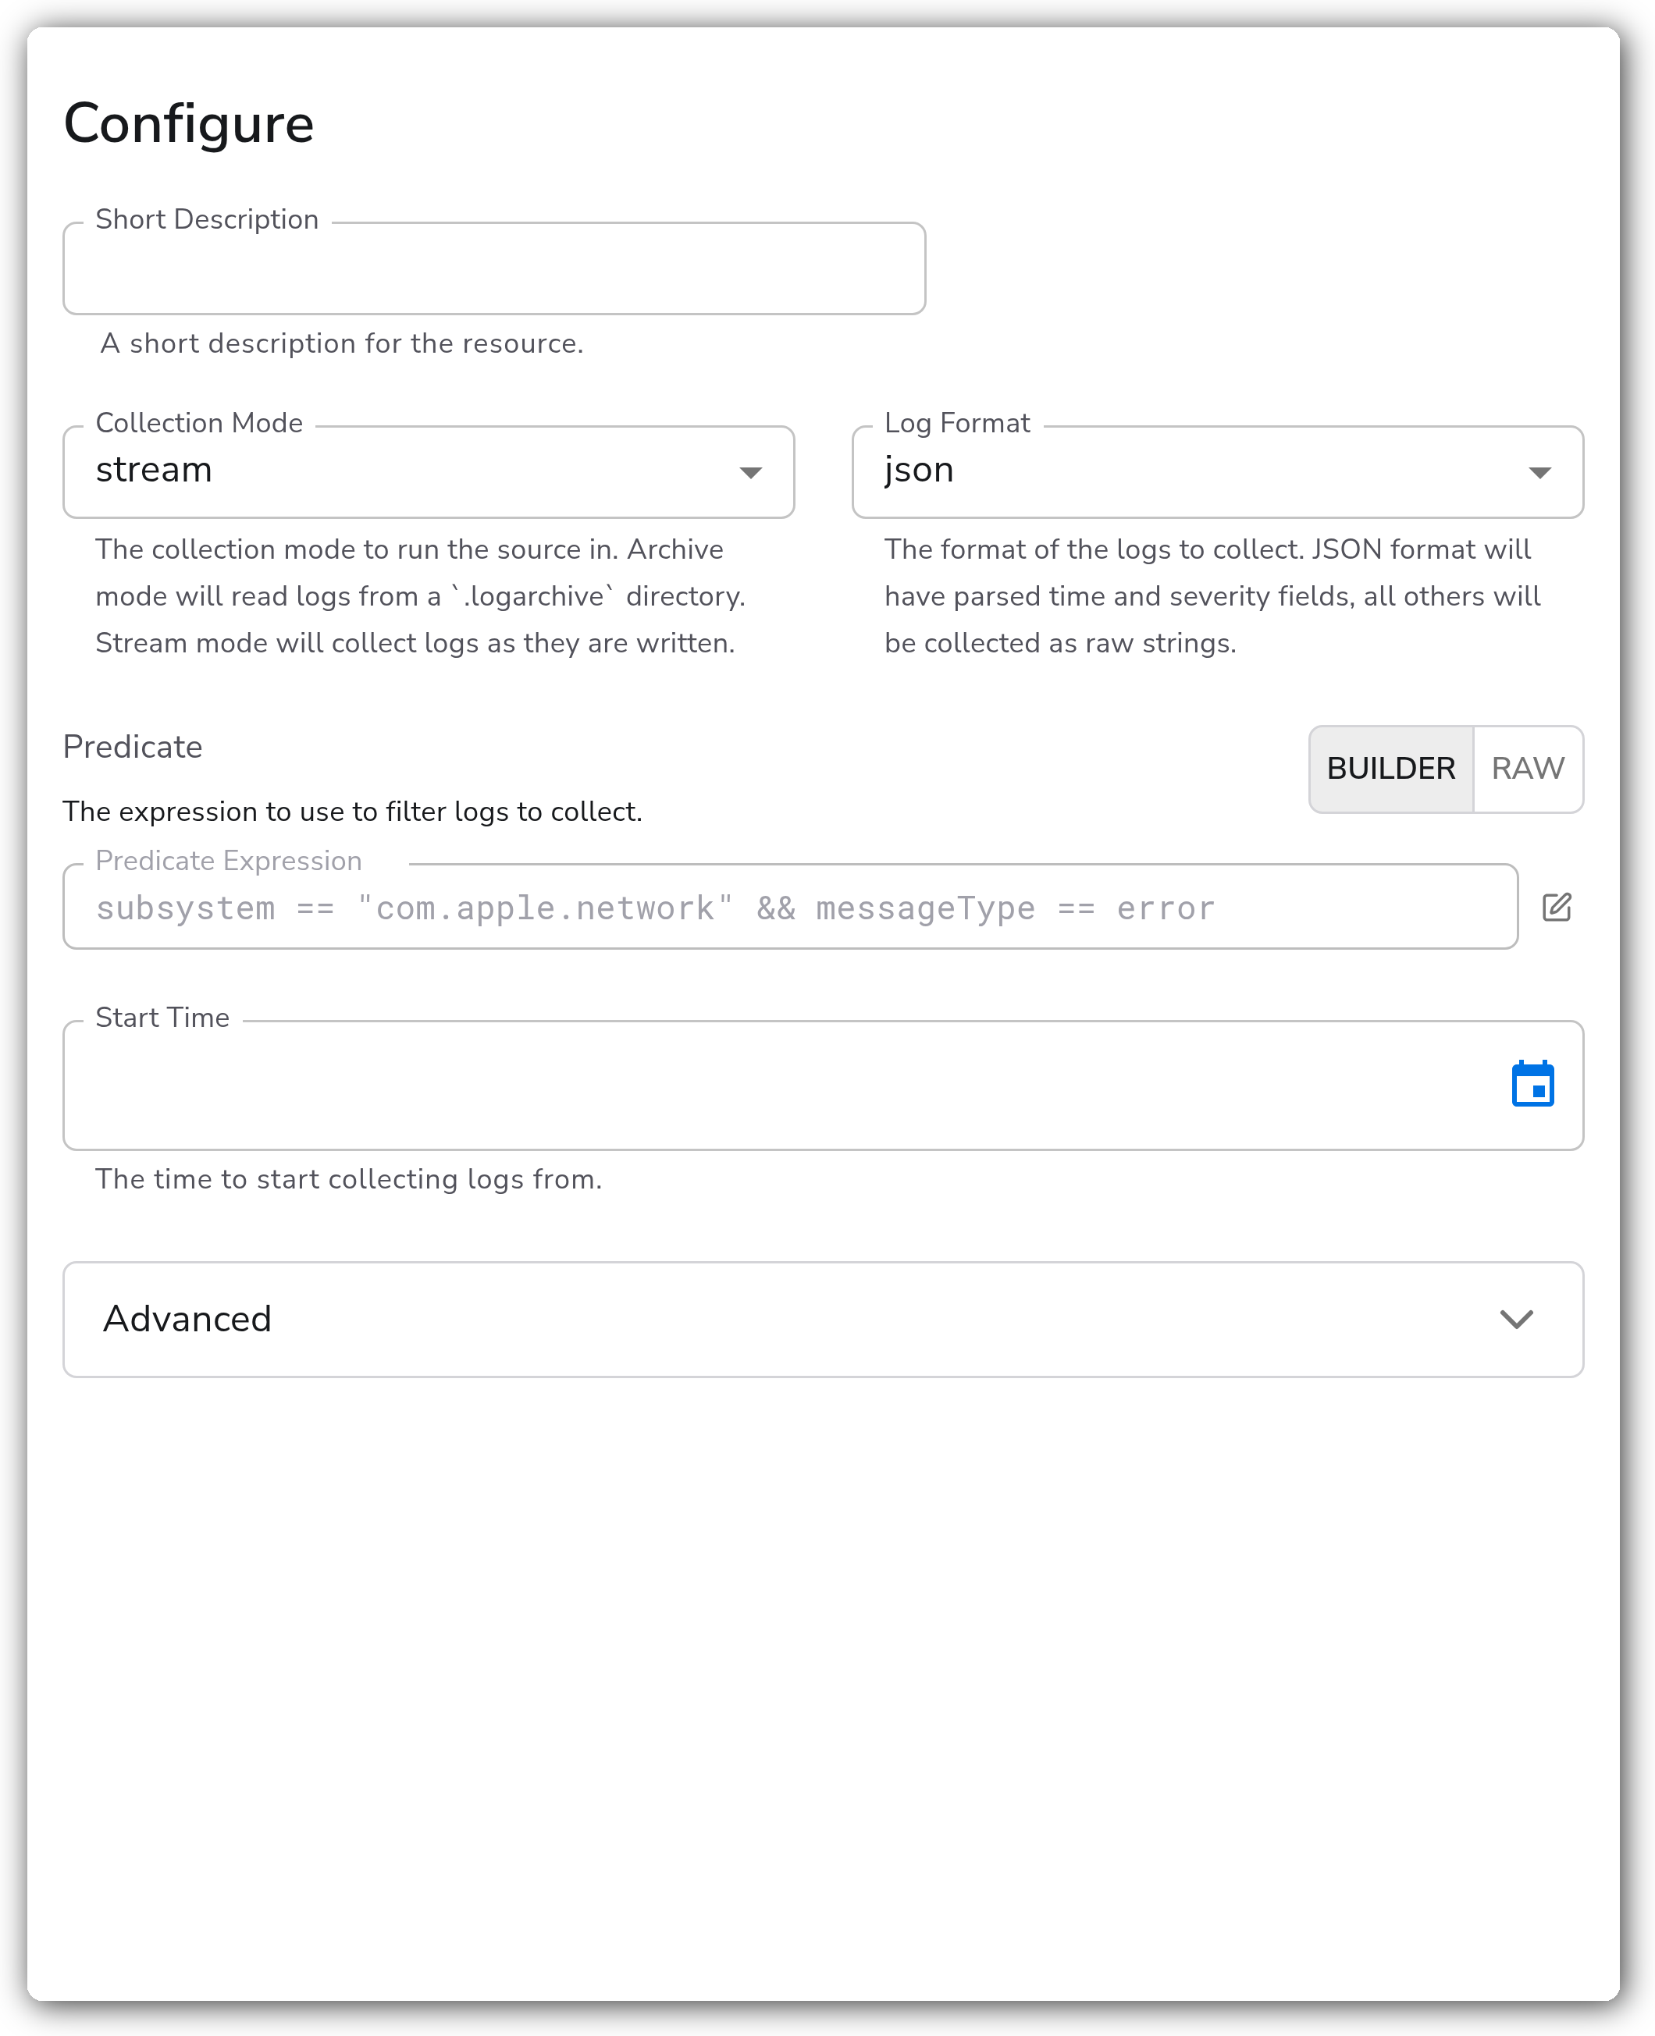Click the Predicate Expression field

pyautogui.click(x=789, y=907)
